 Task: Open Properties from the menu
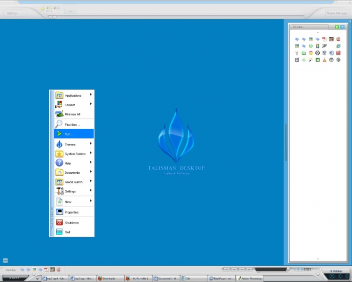point(74,212)
